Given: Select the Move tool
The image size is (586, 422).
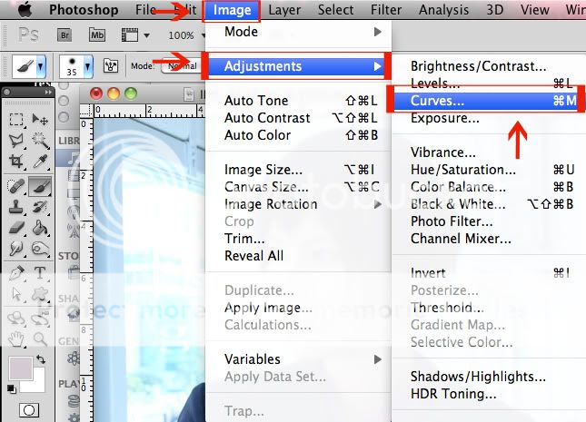Looking at the screenshot, I should tap(40, 120).
